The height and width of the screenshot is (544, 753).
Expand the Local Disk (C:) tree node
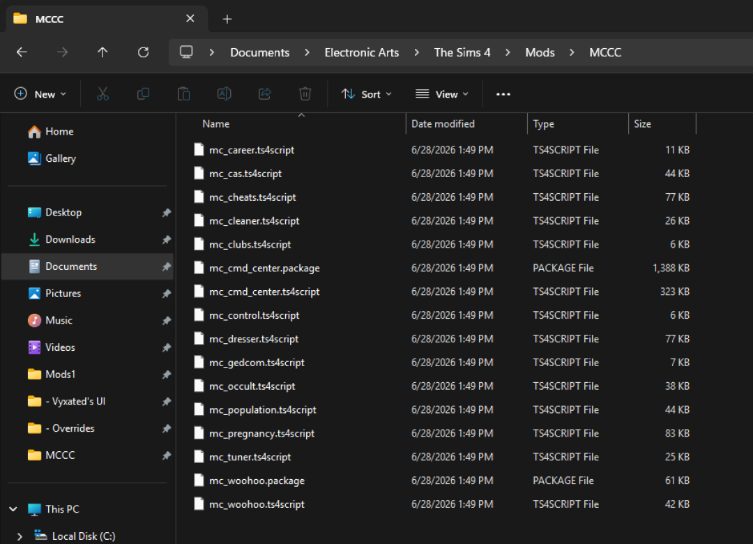[20, 536]
